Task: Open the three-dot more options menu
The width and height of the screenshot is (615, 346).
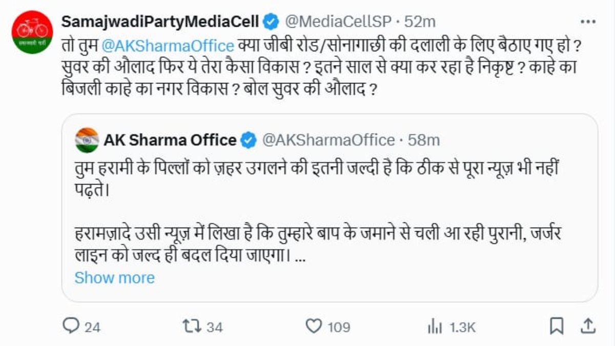Action: tap(587, 22)
